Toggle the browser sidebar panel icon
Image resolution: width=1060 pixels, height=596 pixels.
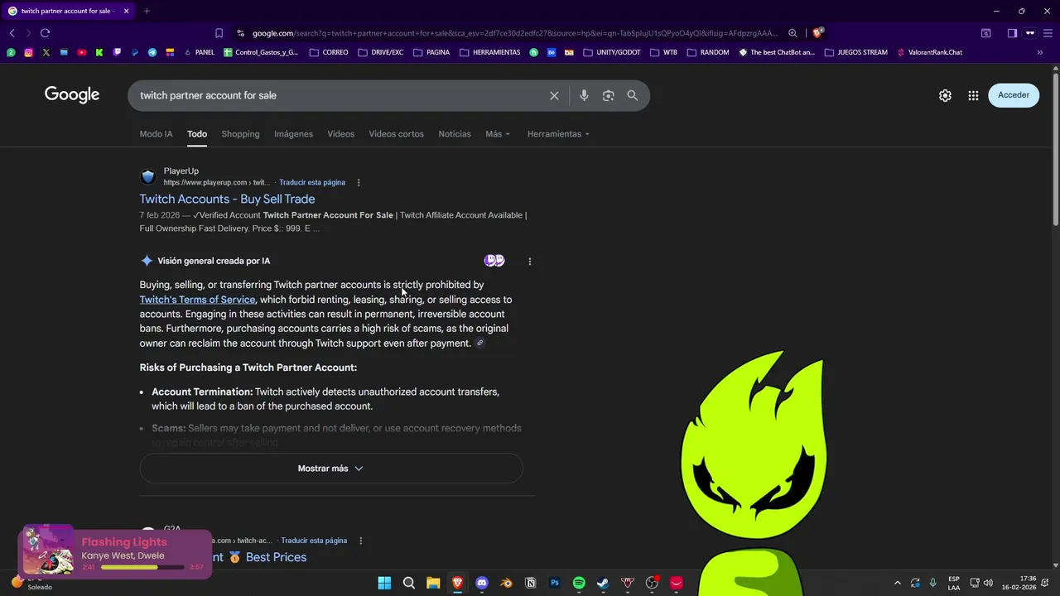tap(1012, 33)
